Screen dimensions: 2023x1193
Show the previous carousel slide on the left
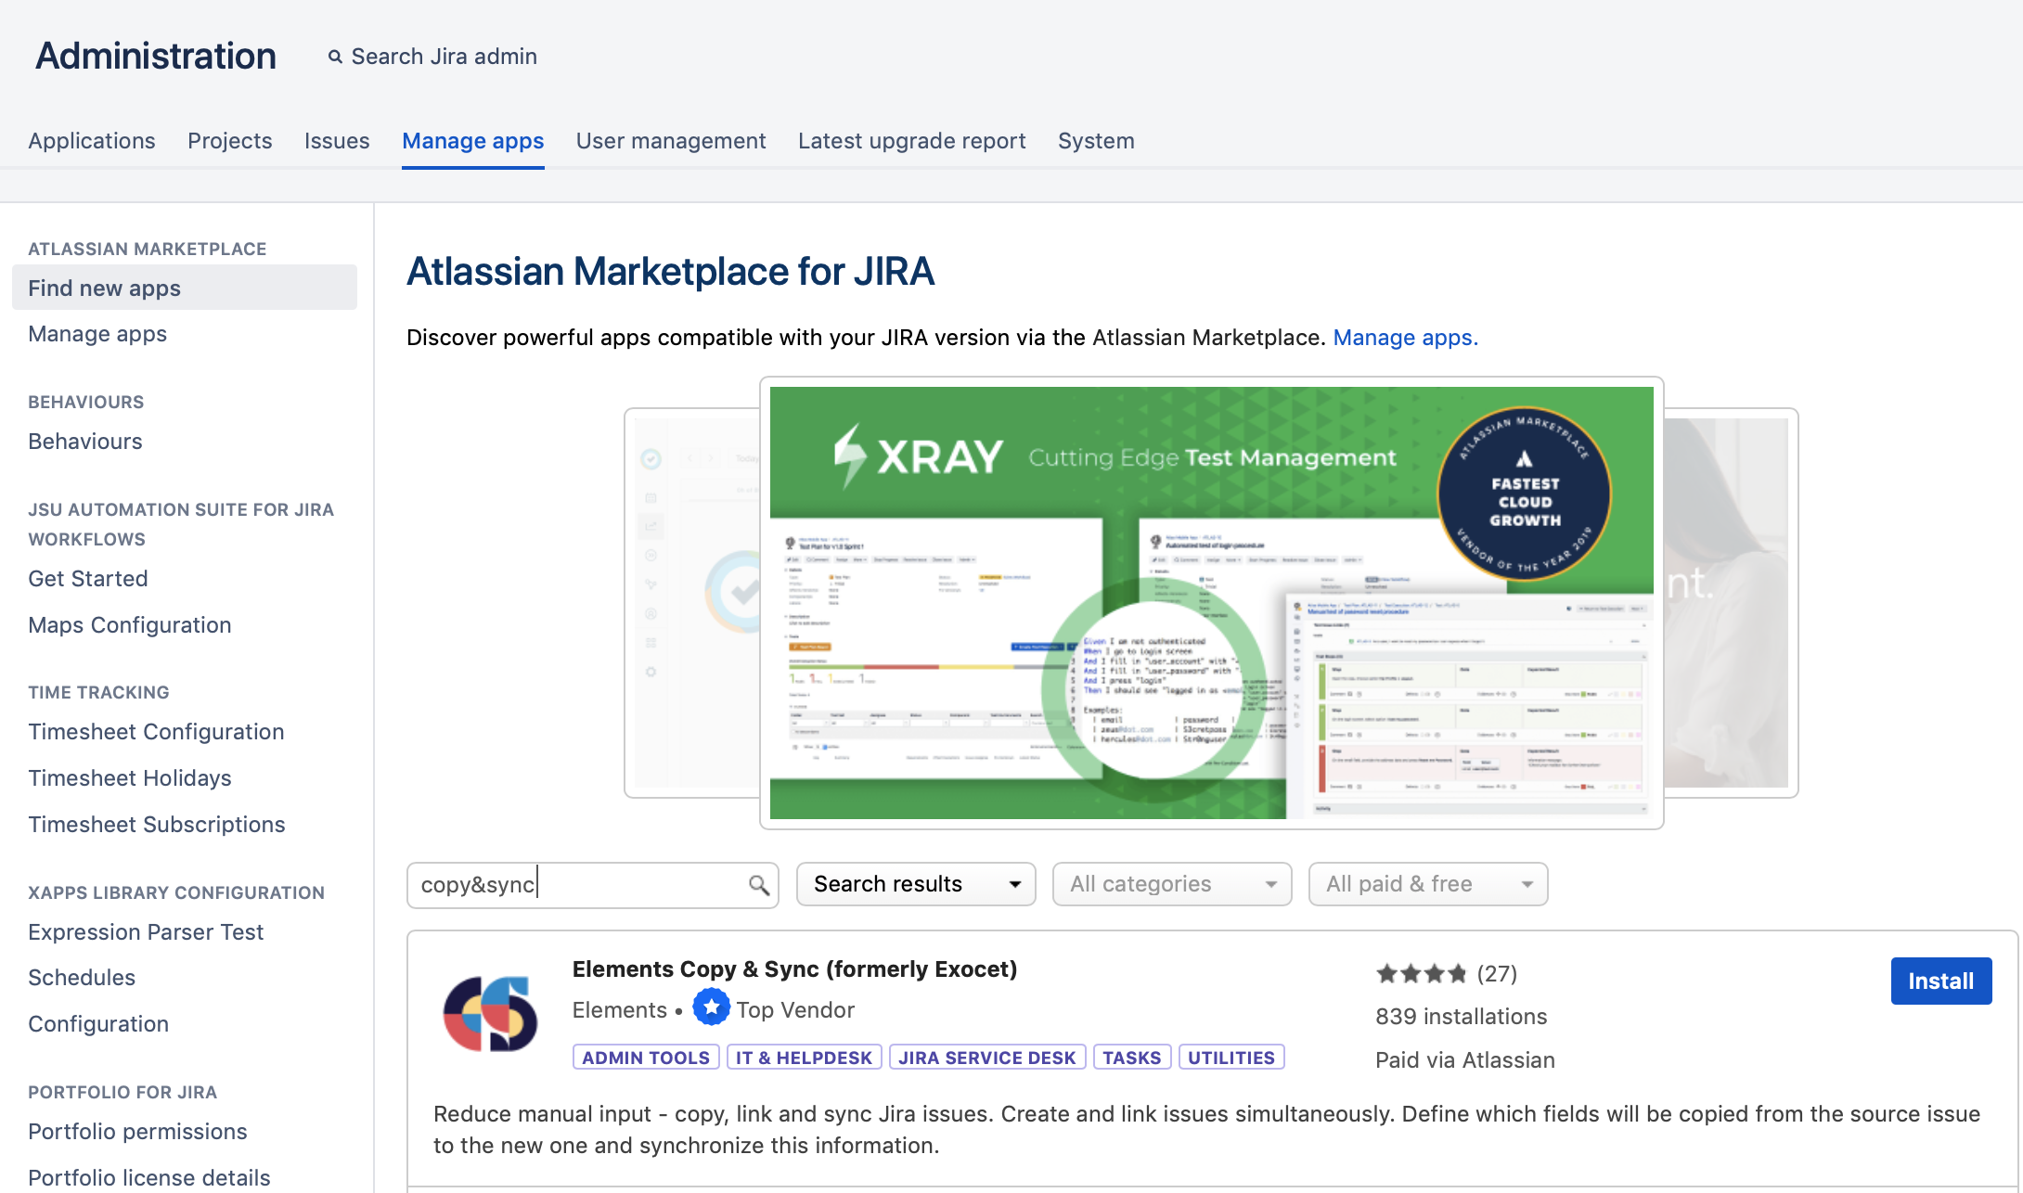(x=691, y=603)
